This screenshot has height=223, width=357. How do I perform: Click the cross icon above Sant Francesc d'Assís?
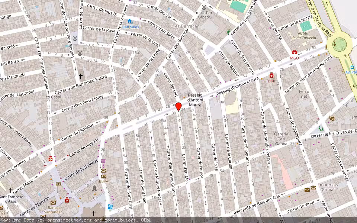[x=11, y=190]
